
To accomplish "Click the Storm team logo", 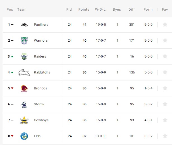I will (x=24, y=104).
